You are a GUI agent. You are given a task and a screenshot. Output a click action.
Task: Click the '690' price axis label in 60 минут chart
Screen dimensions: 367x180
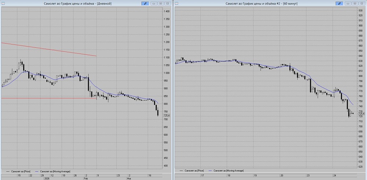(360, 132)
